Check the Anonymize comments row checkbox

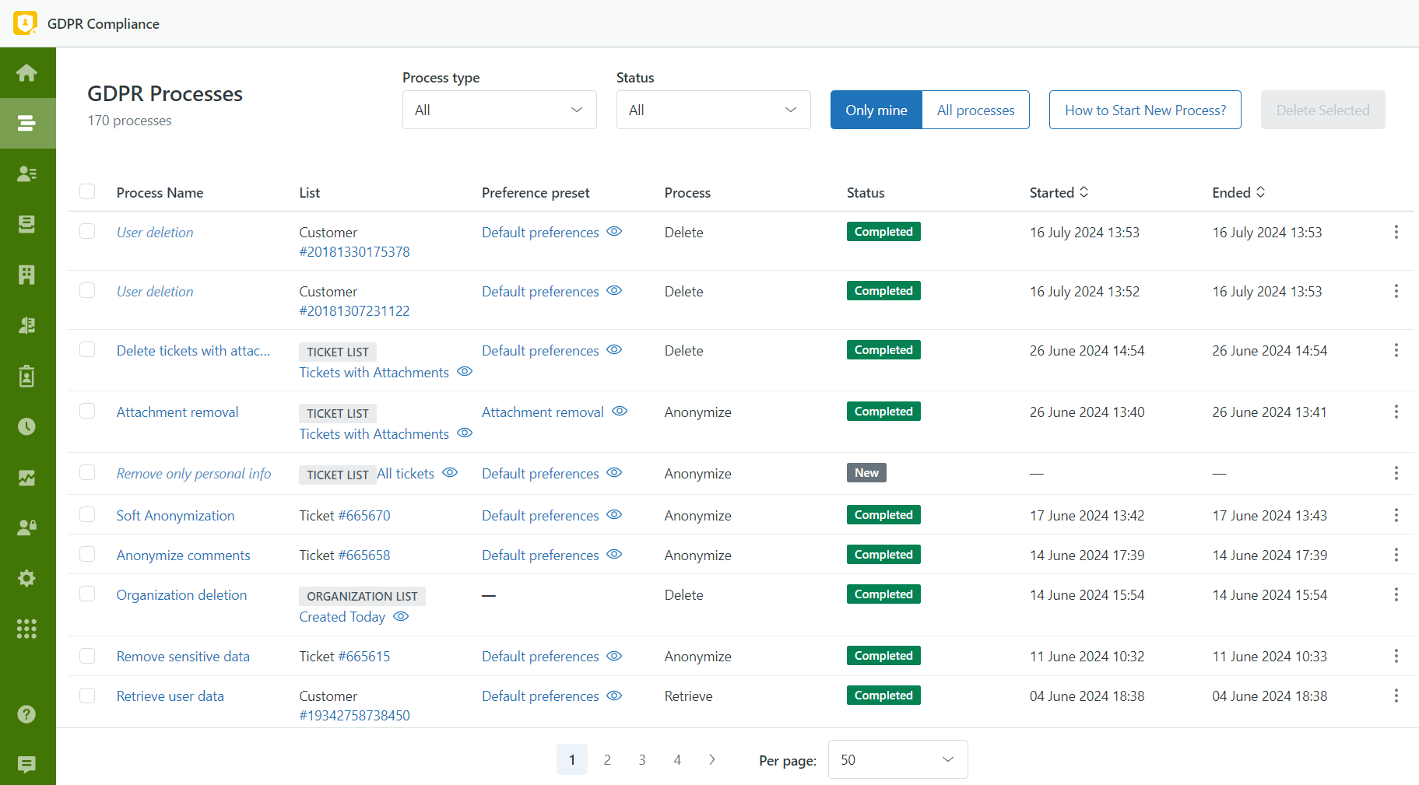coord(87,554)
